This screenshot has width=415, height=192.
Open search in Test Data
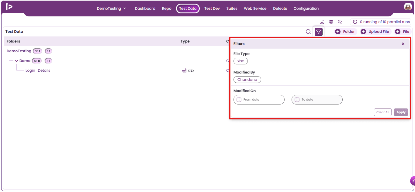[308, 32]
